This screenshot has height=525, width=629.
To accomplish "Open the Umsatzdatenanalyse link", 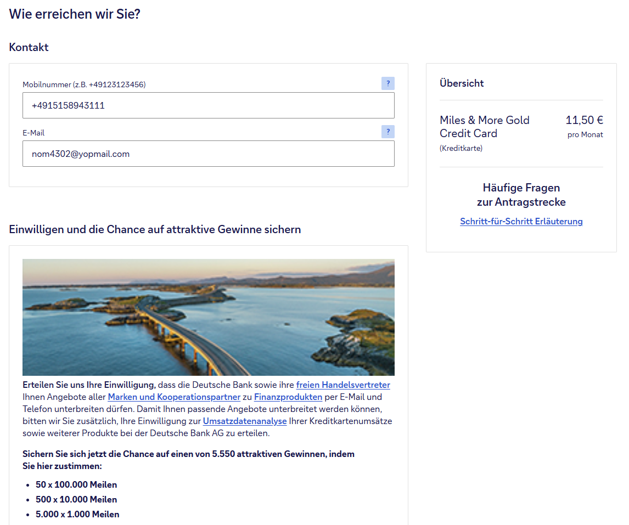I will click(x=245, y=421).
